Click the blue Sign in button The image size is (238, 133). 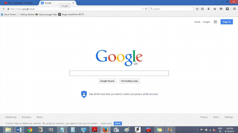tap(227, 22)
